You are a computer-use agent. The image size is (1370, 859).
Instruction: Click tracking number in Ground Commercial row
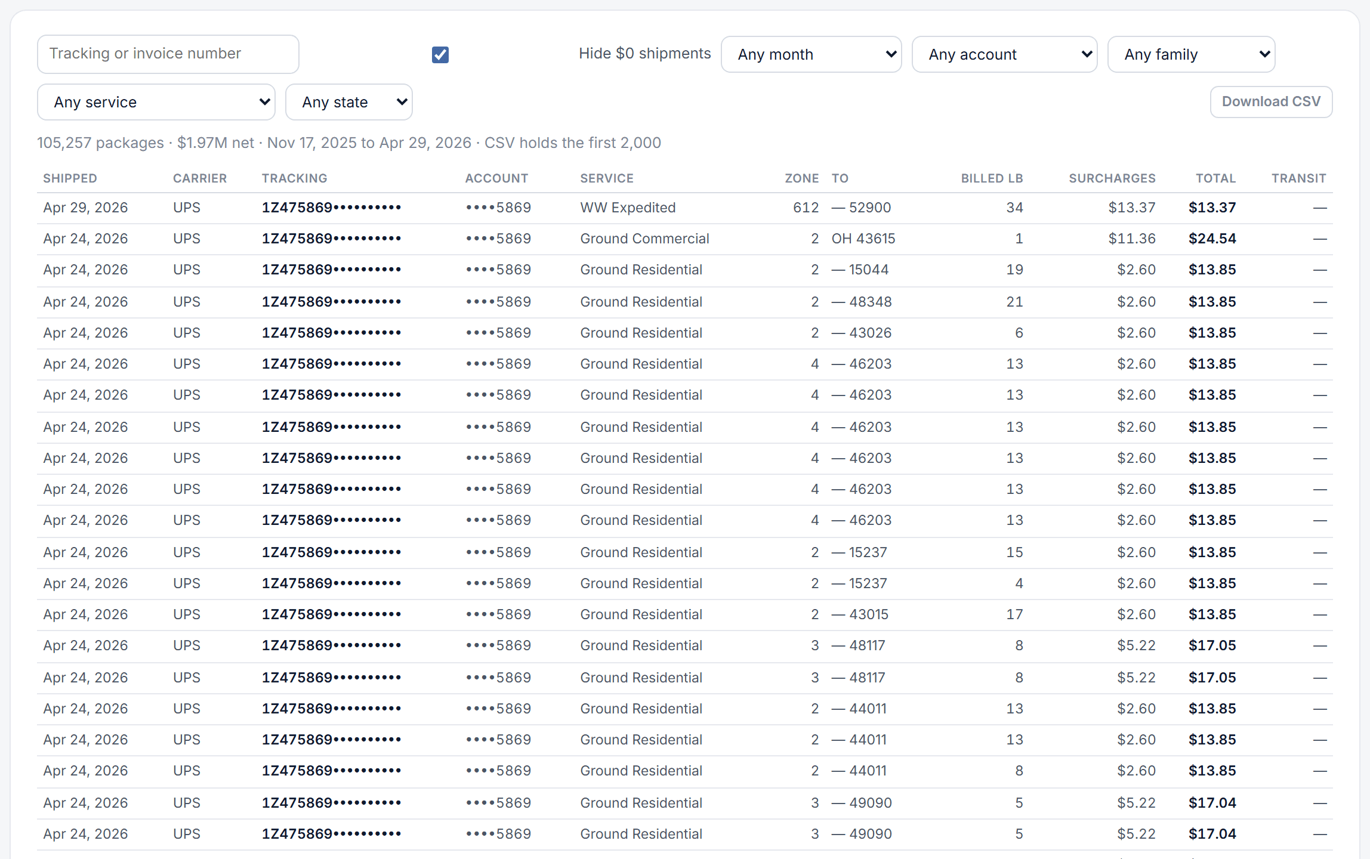[x=332, y=239]
